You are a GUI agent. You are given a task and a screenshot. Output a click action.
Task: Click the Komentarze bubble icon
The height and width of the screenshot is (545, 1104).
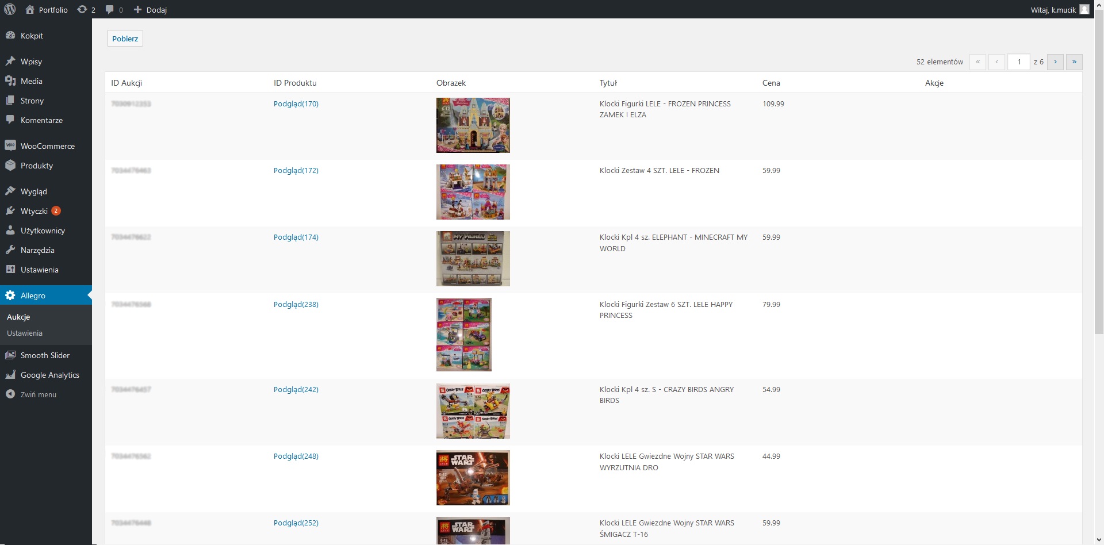click(10, 120)
